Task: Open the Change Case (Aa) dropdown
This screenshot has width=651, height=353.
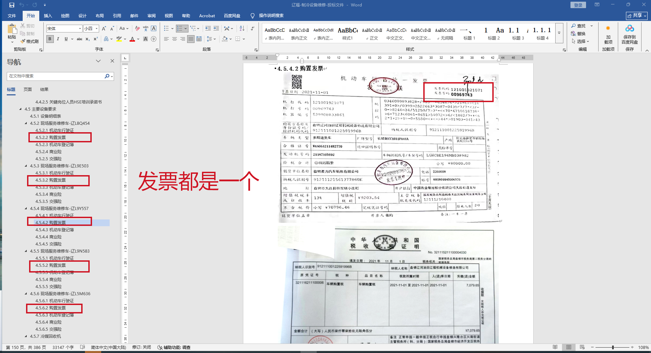Action: [124, 29]
